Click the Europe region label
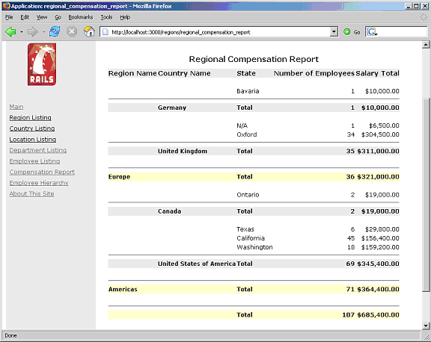 [x=119, y=177]
